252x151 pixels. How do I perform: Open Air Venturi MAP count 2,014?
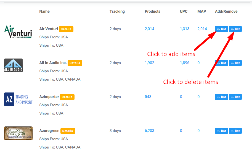coord(202,29)
